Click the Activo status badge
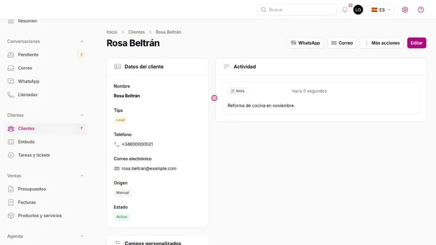 [122, 217]
